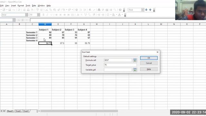
Task: Click the Help question mark icon
Action: pyautogui.click(x=120, y=10)
